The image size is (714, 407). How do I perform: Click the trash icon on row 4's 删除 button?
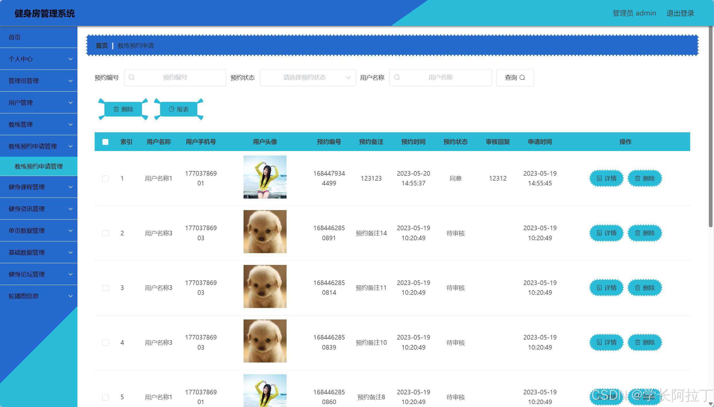pyautogui.click(x=637, y=342)
